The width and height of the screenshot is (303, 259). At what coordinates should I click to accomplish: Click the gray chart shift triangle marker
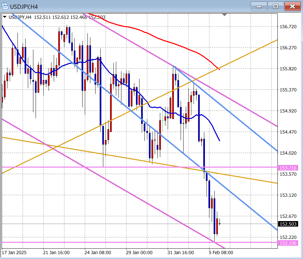(225, 15)
